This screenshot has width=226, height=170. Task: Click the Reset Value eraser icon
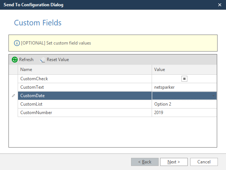coord(42,60)
